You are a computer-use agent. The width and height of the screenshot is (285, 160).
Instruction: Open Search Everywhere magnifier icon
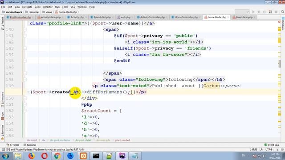(x=282, y=12)
